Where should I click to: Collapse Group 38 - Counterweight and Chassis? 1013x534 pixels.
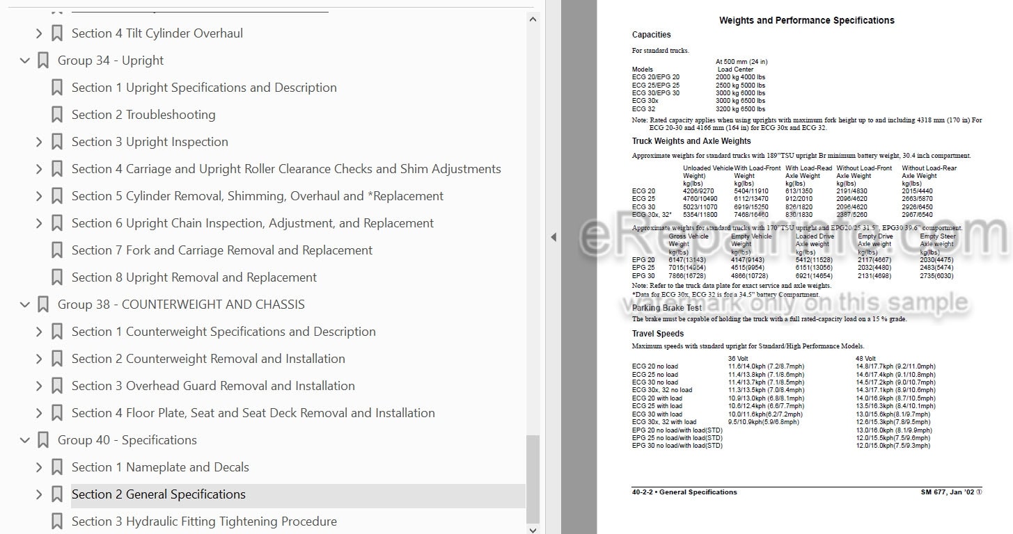[x=25, y=305]
